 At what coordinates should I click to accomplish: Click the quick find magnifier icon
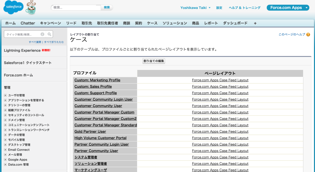click(49, 34)
